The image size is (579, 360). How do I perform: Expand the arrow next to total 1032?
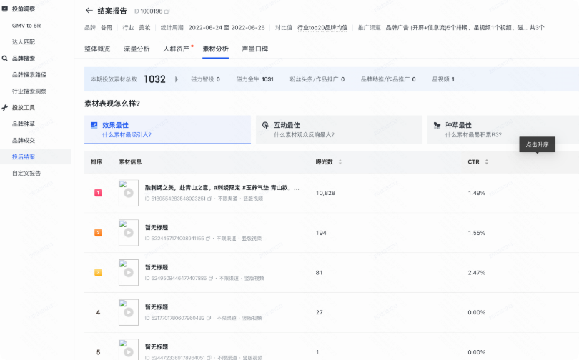coord(177,79)
